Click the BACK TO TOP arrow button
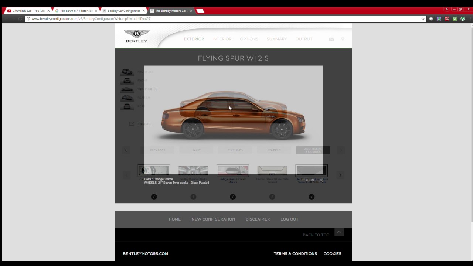This screenshot has width=473, height=266. (x=339, y=232)
